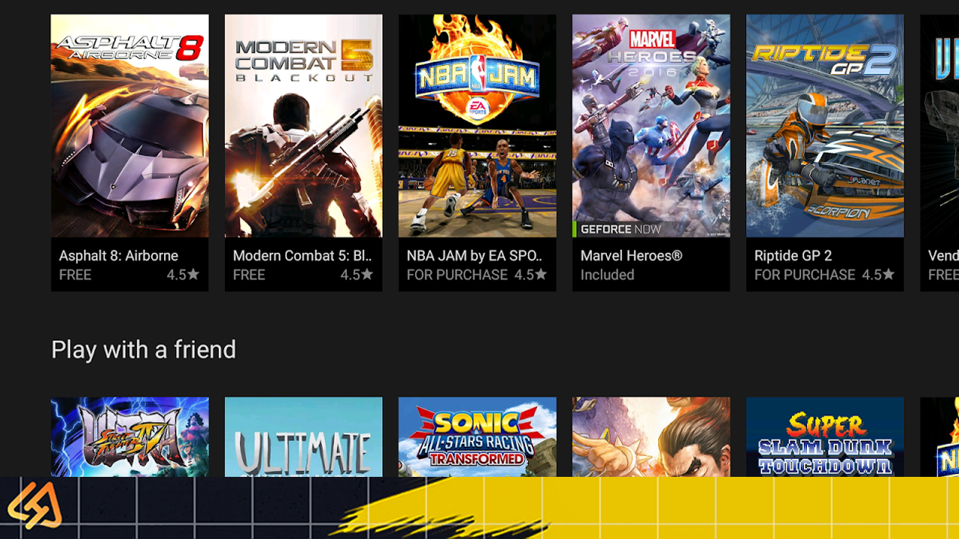Select Sonic All-Stars Racing Transformed tile
Screen dimensions: 959x539
point(477,437)
